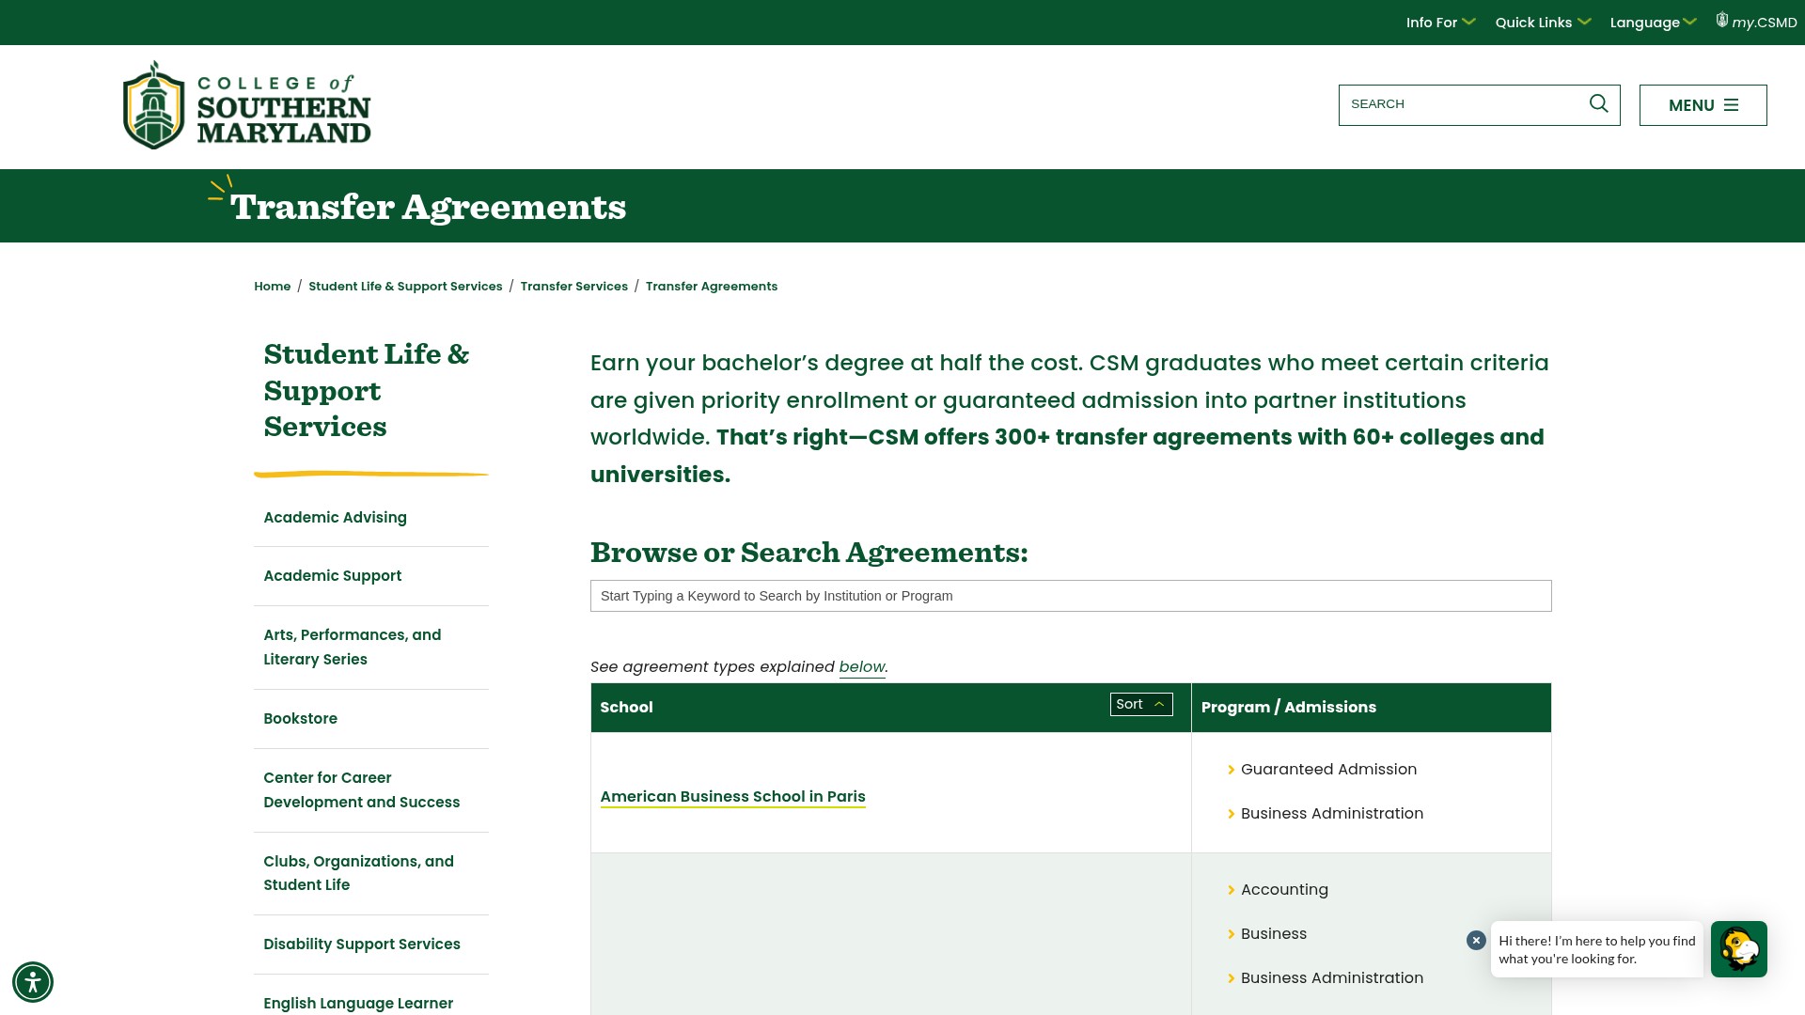Open the my.CSMD portal link
This screenshot has width=1805, height=1015.
point(1756,22)
